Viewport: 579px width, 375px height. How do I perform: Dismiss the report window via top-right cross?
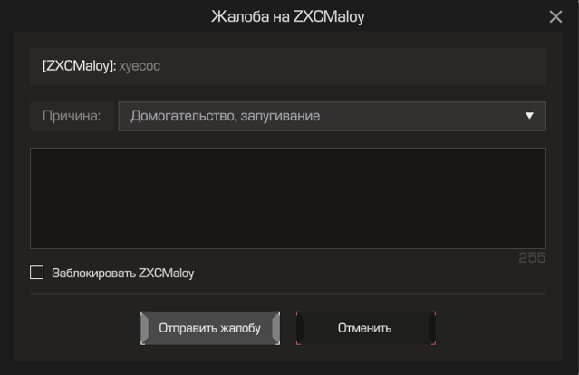point(555,16)
